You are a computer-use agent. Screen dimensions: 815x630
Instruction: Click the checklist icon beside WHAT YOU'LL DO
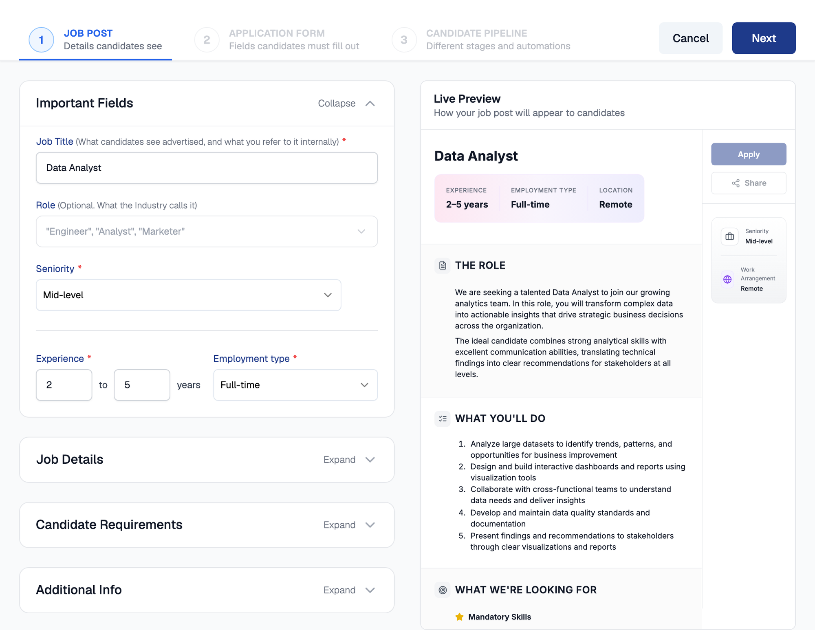coord(443,419)
